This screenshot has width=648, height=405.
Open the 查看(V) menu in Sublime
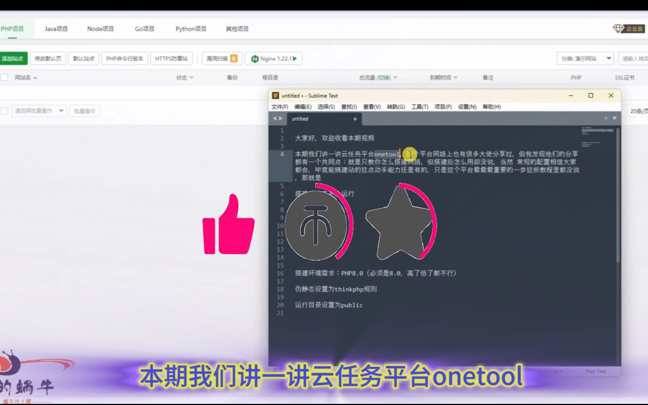[x=372, y=107]
